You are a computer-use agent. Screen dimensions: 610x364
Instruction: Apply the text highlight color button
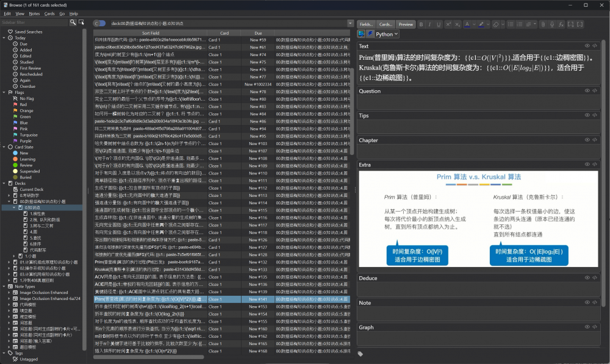click(x=481, y=24)
